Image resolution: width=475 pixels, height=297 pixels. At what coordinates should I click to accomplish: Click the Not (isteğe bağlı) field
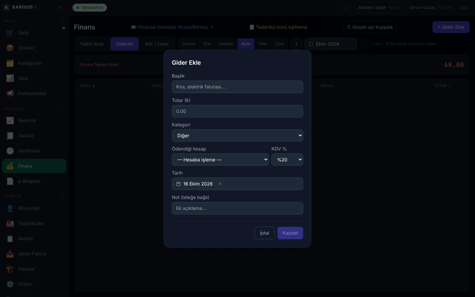(237, 208)
